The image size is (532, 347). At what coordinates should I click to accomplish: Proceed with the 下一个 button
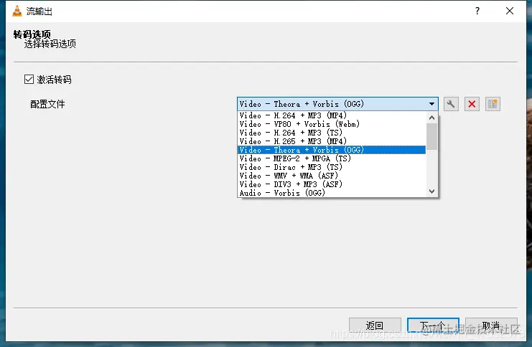pos(433,325)
